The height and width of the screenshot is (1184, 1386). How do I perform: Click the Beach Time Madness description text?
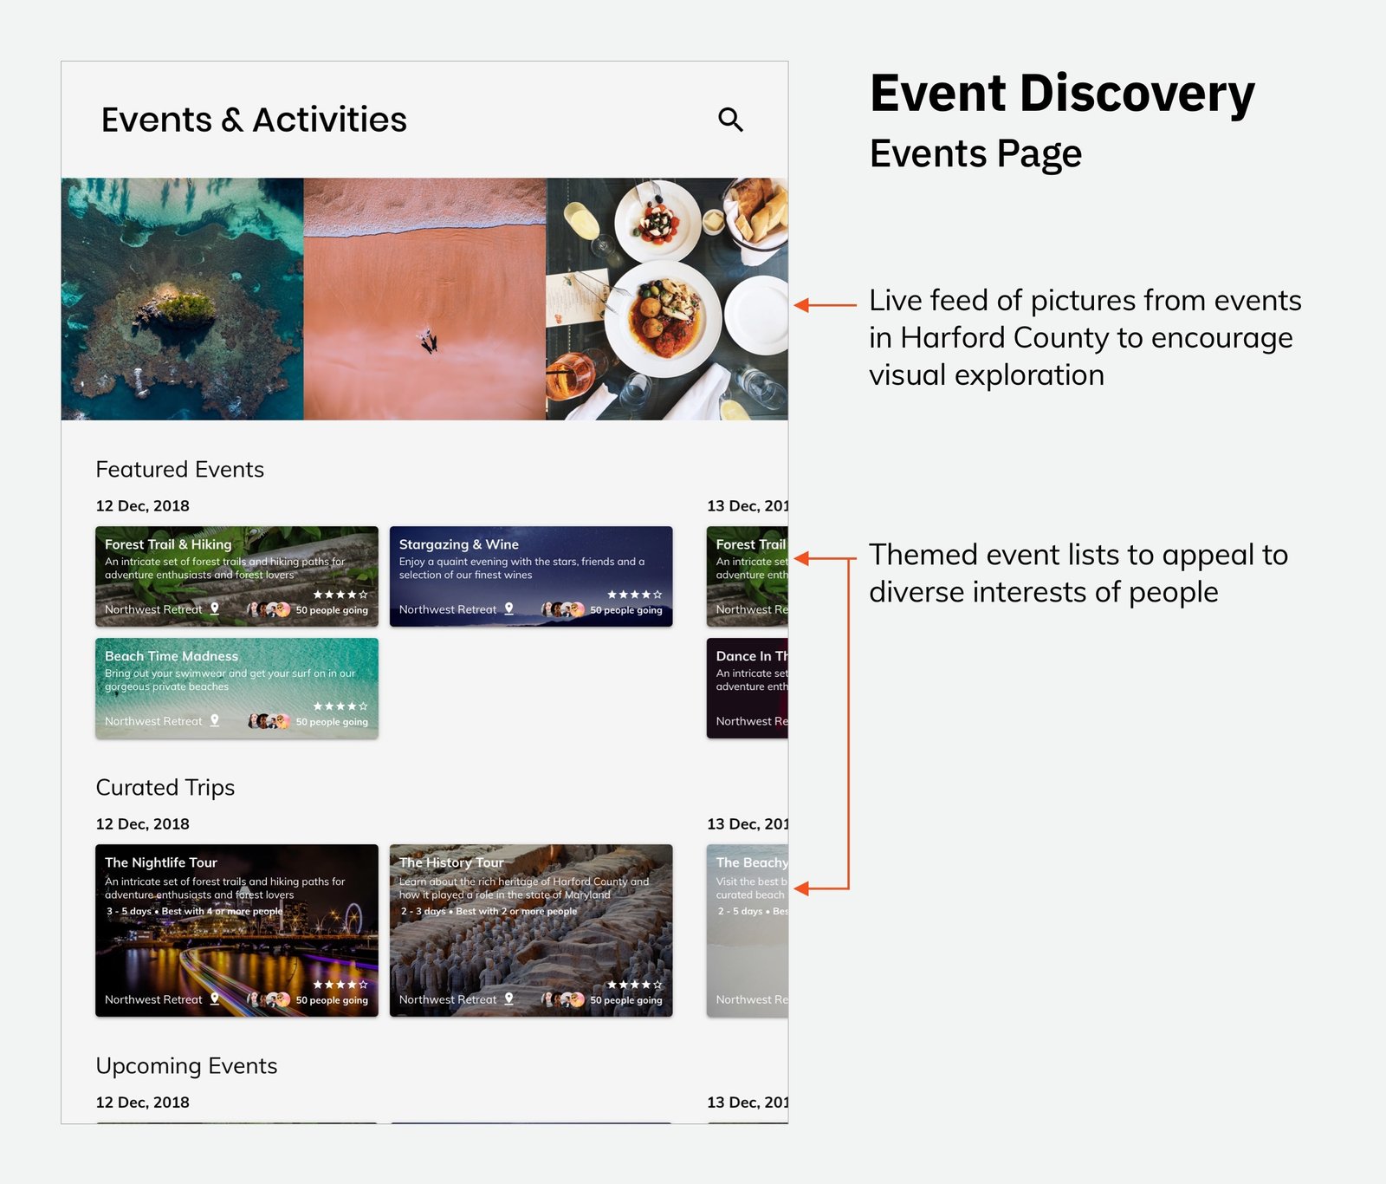(230, 680)
